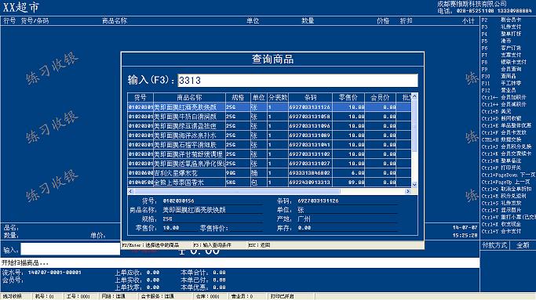Click the vertical scrollbar down arrow
536x300 pixels.
[414, 185]
